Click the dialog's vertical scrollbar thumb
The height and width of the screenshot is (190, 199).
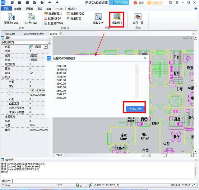[137, 70]
